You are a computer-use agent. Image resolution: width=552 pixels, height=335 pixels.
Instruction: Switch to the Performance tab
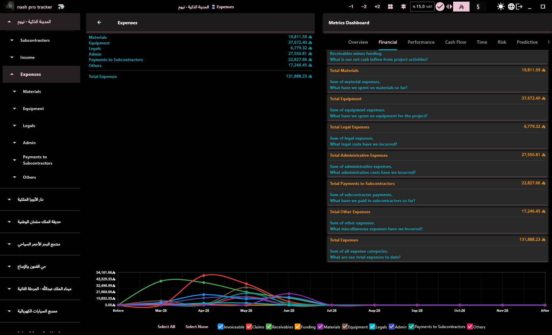coord(421,42)
